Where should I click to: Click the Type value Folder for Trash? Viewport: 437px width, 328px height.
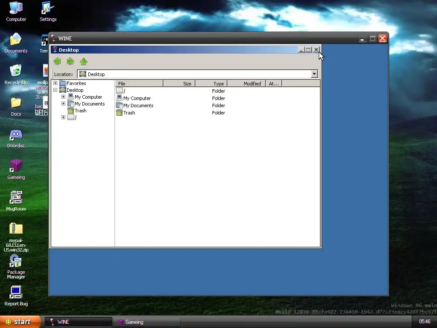tap(218, 113)
